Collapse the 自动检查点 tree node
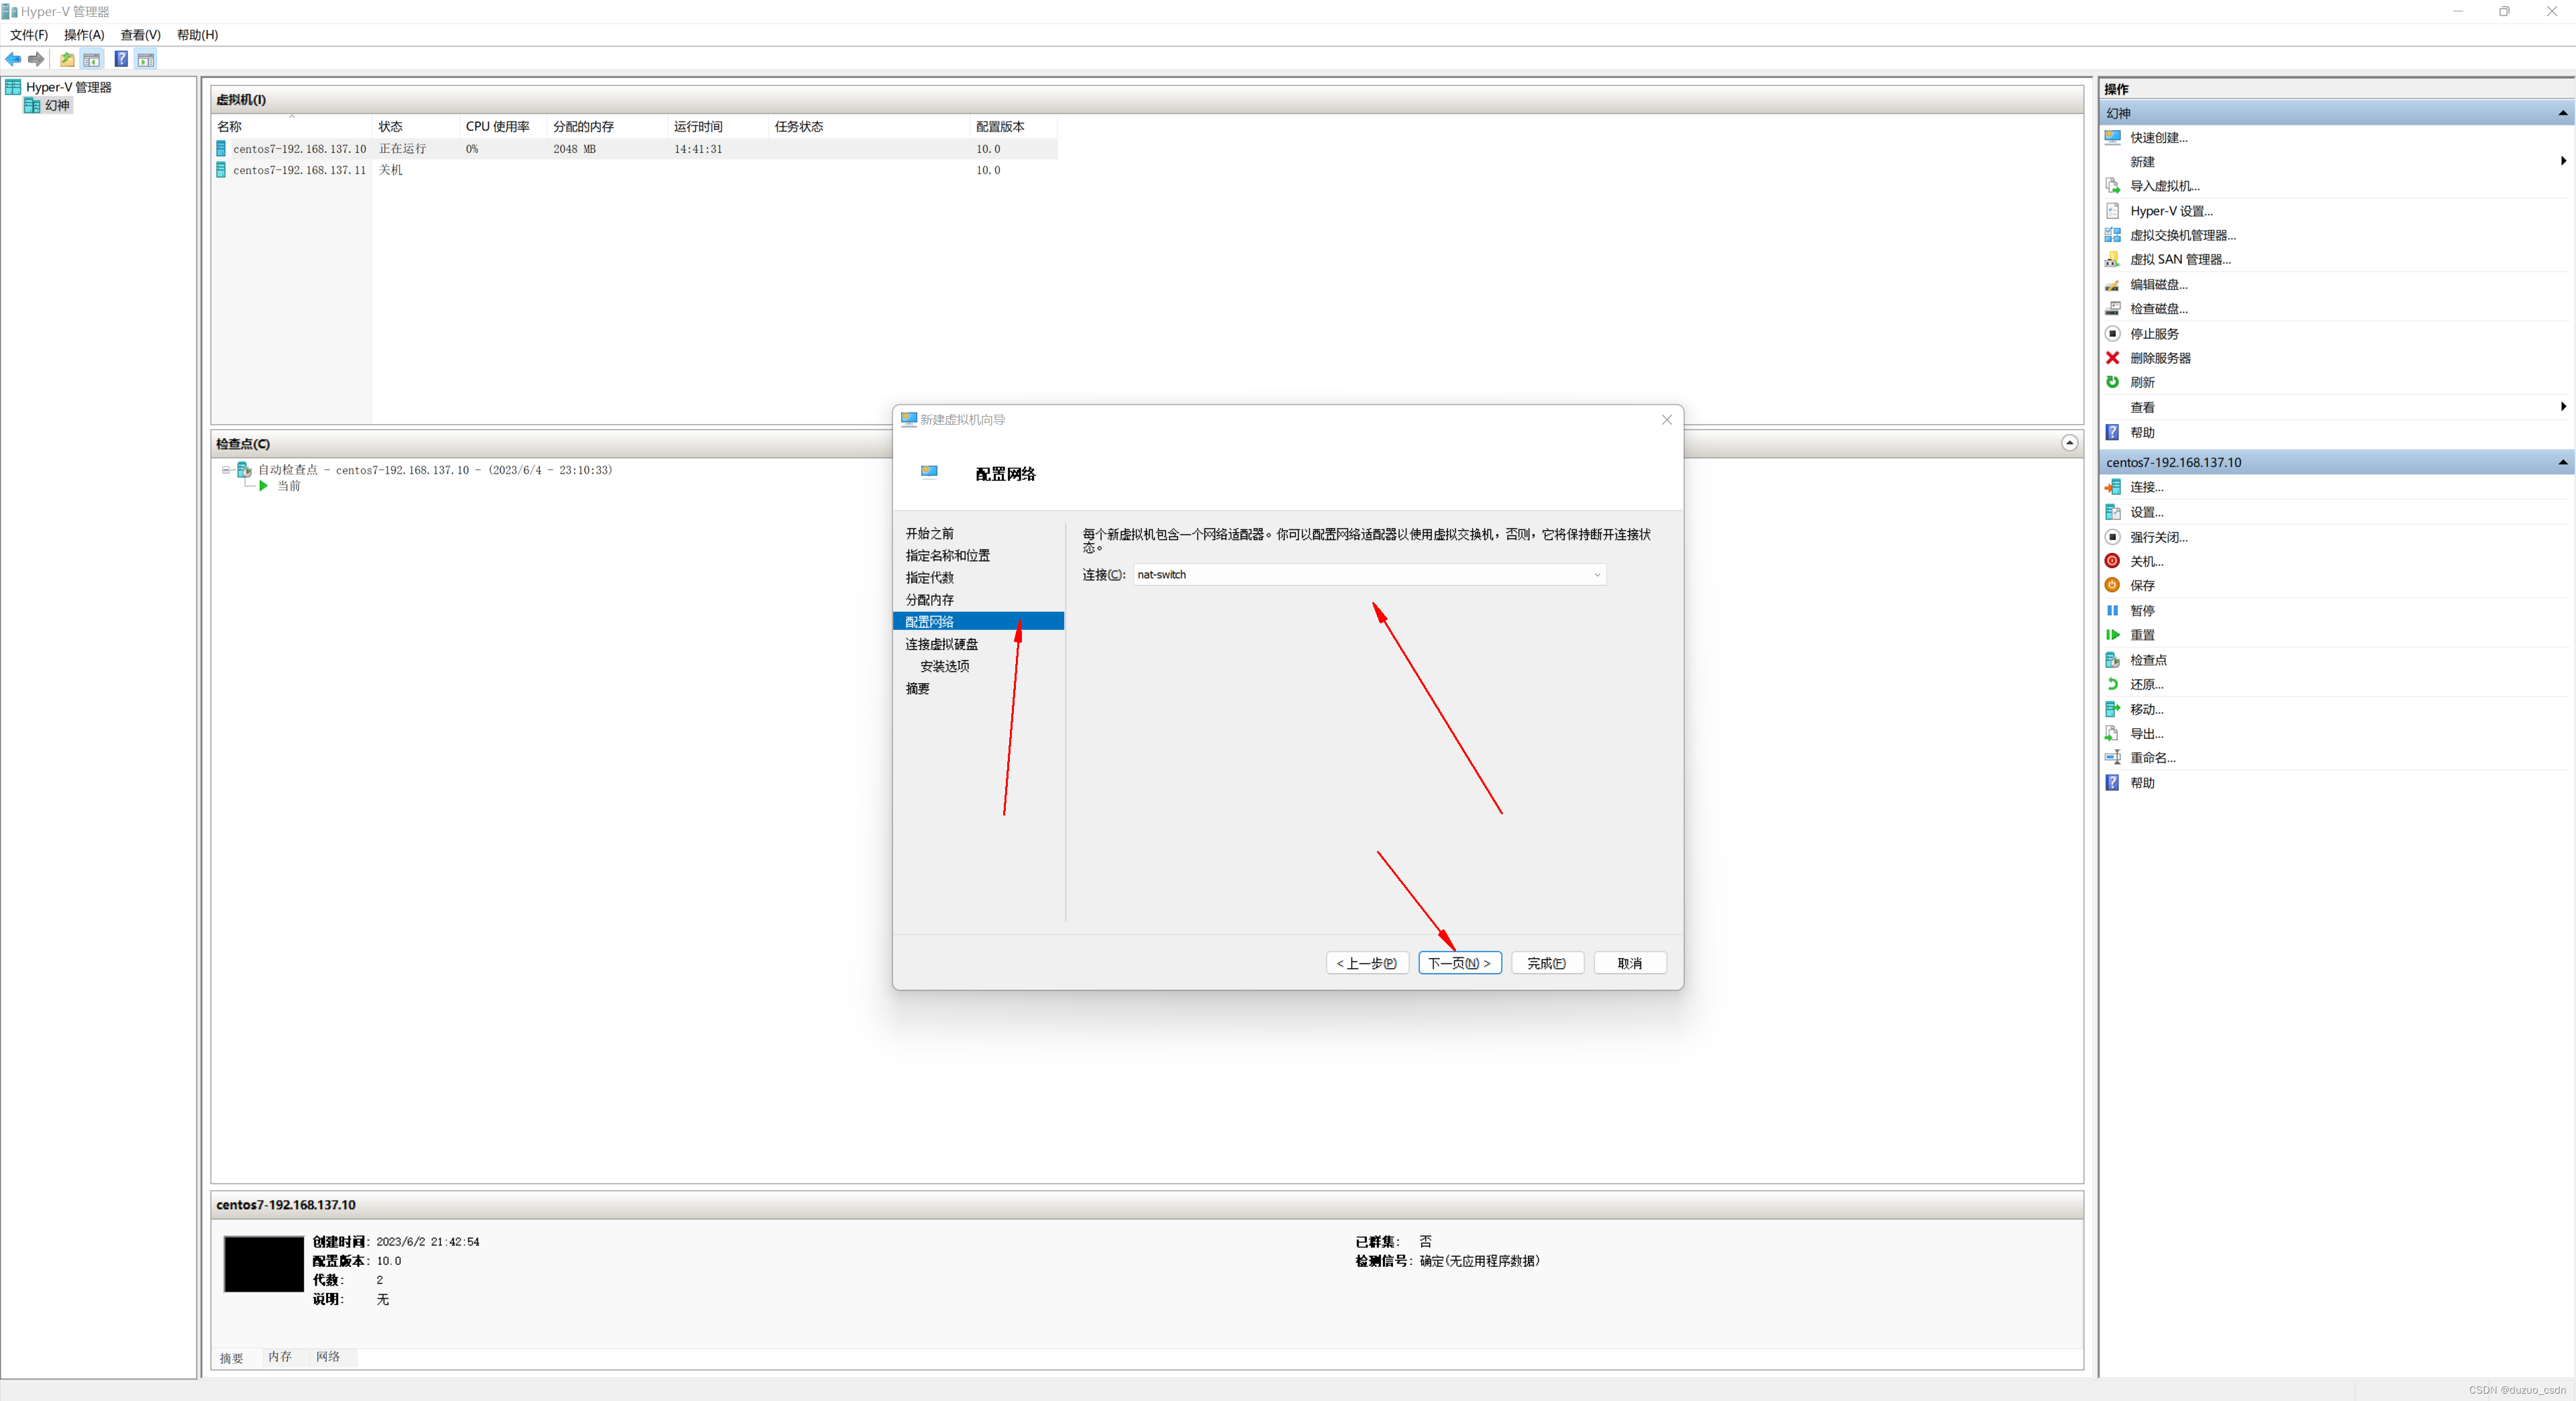Image resolution: width=2576 pixels, height=1401 pixels. tap(226, 470)
